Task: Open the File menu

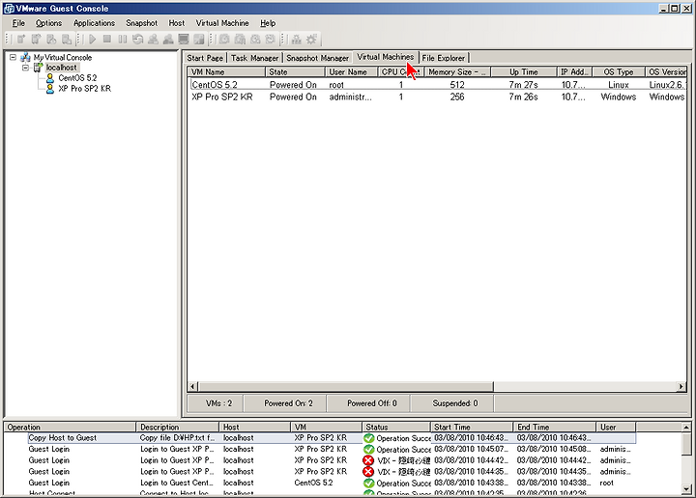Action: click(18, 23)
